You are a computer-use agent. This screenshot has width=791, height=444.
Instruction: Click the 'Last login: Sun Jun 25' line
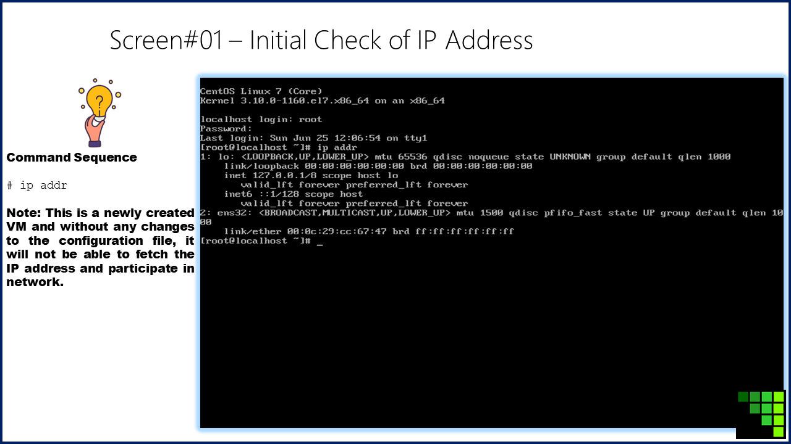(x=314, y=138)
